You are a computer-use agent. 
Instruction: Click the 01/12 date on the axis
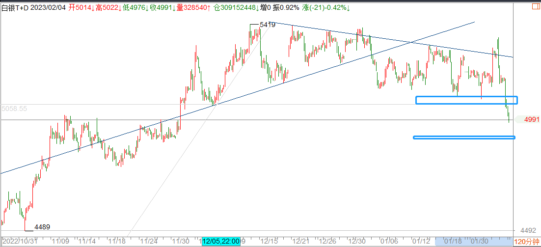(x=421, y=241)
